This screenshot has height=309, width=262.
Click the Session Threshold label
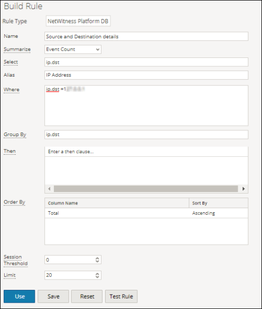(x=16, y=260)
